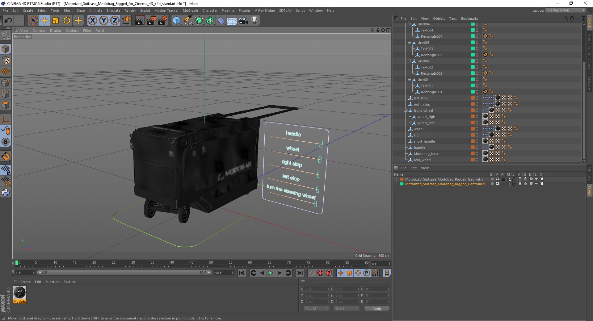Toggle Y axis lock
This screenshot has width=593, height=321.
(x=104, y=21)
